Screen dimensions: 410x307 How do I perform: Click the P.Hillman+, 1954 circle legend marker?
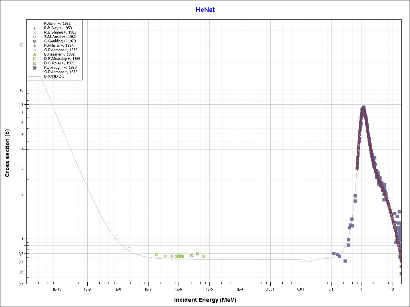[35, 46]
